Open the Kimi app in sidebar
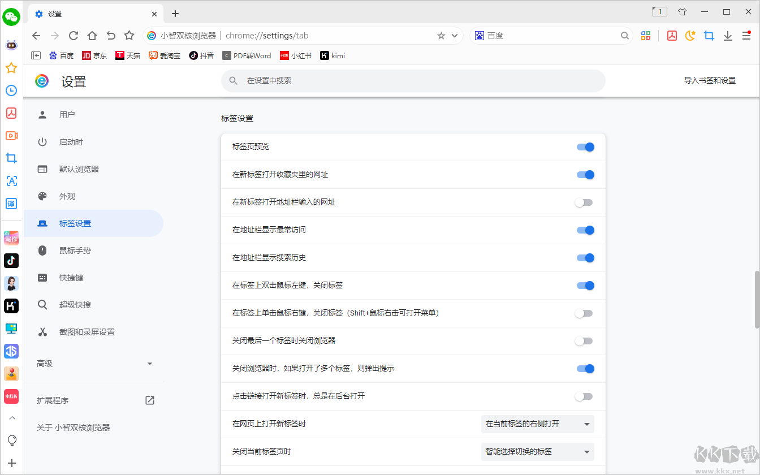This screenshot has width=760, height=475. point(11,306)
